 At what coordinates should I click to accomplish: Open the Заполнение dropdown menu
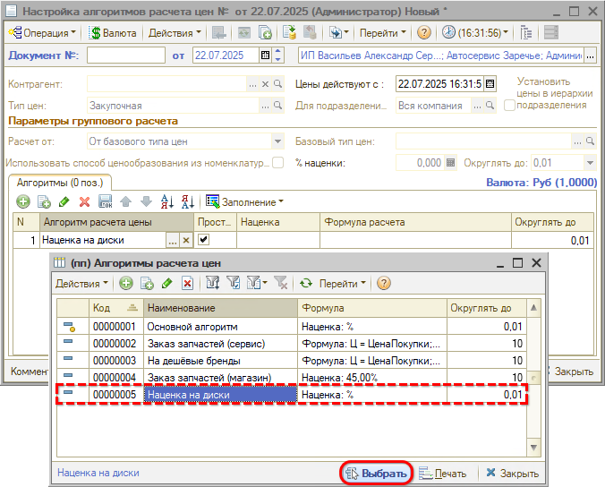click(245, 201)
